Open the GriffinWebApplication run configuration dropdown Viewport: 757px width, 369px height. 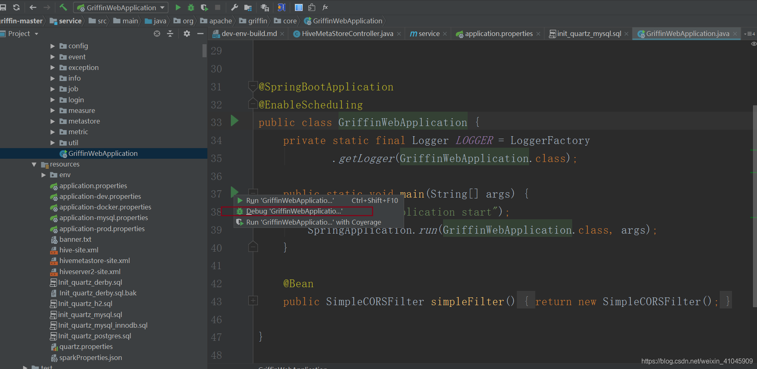click(x=121, y=7)
